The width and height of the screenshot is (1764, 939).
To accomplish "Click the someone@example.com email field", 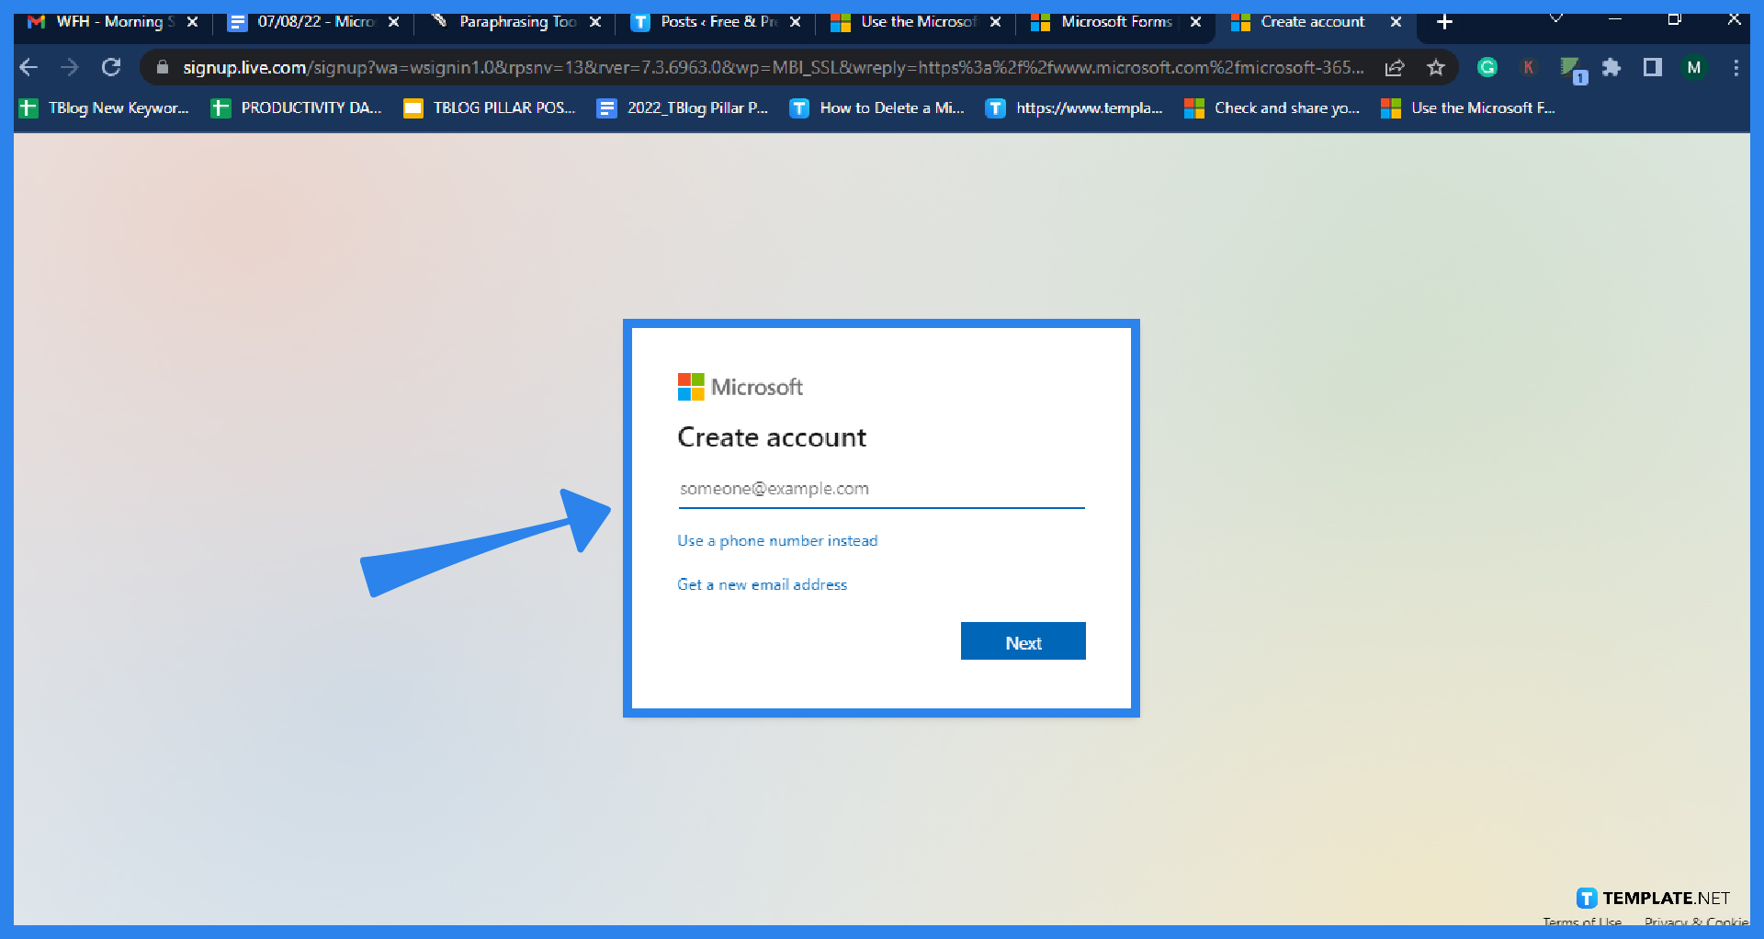I will (x=880, y=488).
